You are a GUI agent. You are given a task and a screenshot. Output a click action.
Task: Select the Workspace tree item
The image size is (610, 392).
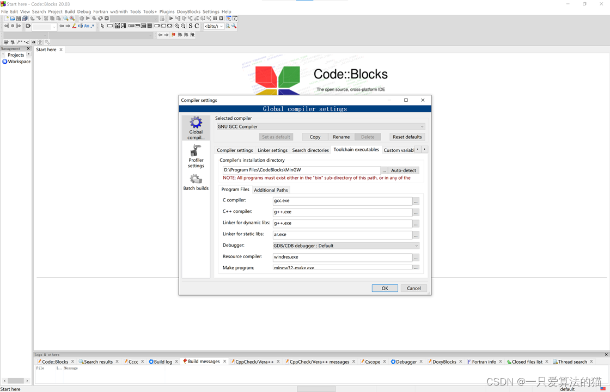coord(16,62)
